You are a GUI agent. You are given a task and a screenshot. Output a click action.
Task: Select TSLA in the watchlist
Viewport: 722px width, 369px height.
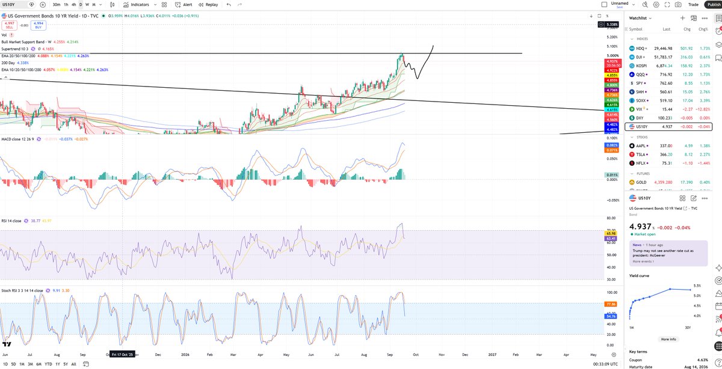tap(668, 154)
